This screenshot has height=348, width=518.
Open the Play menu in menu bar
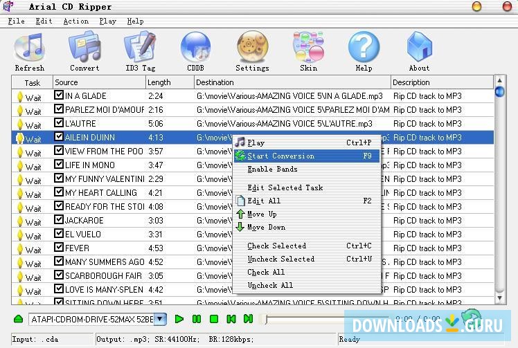[x=108, y=21]
